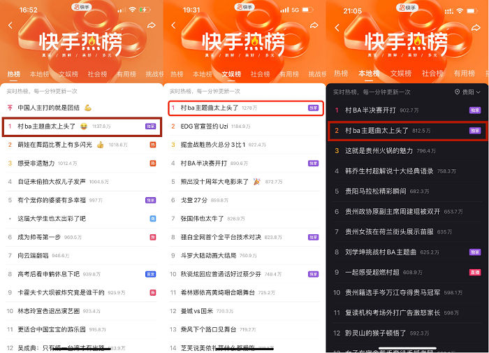Tap the 热 badge next to 萌娃在舞蹈比赛上有多闪光

pyautogui.click(x=152, y=145)
